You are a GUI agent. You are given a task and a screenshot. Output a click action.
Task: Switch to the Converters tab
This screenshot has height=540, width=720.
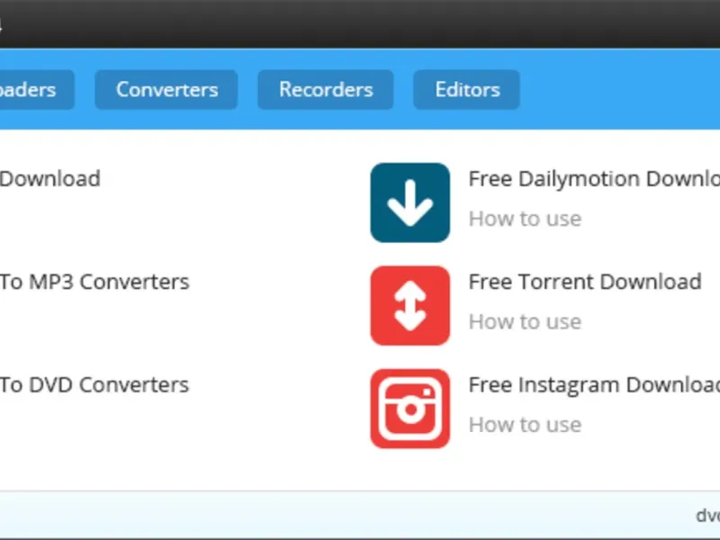[166, 89]
